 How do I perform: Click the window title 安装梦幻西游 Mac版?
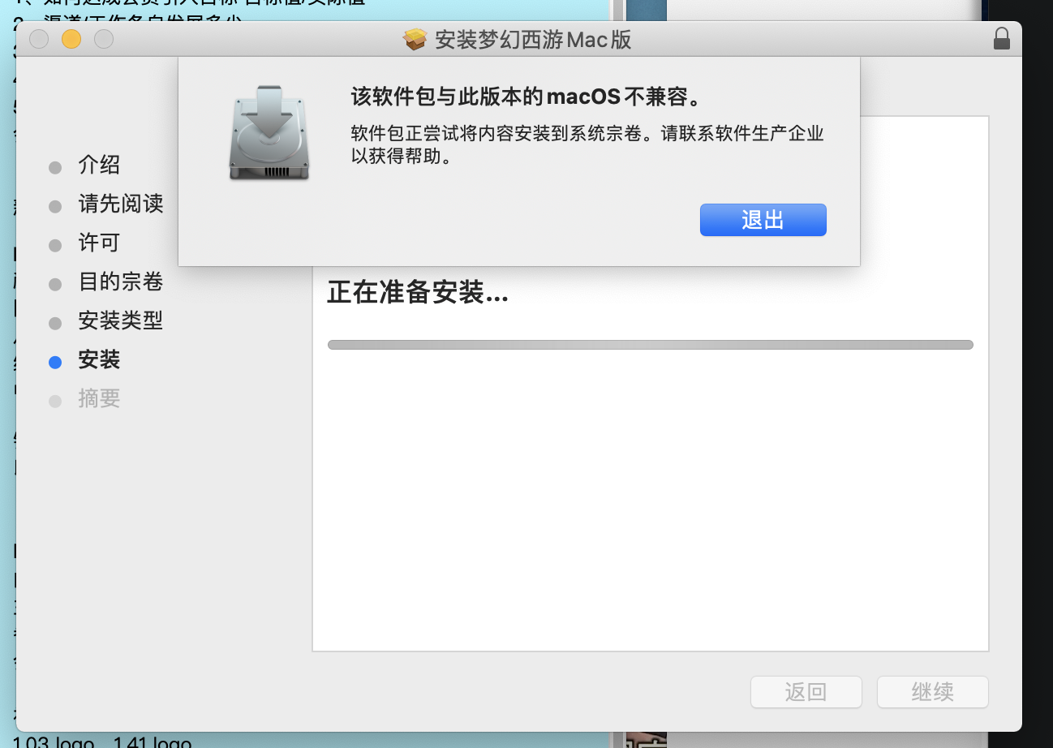click(x=533, y=40)
